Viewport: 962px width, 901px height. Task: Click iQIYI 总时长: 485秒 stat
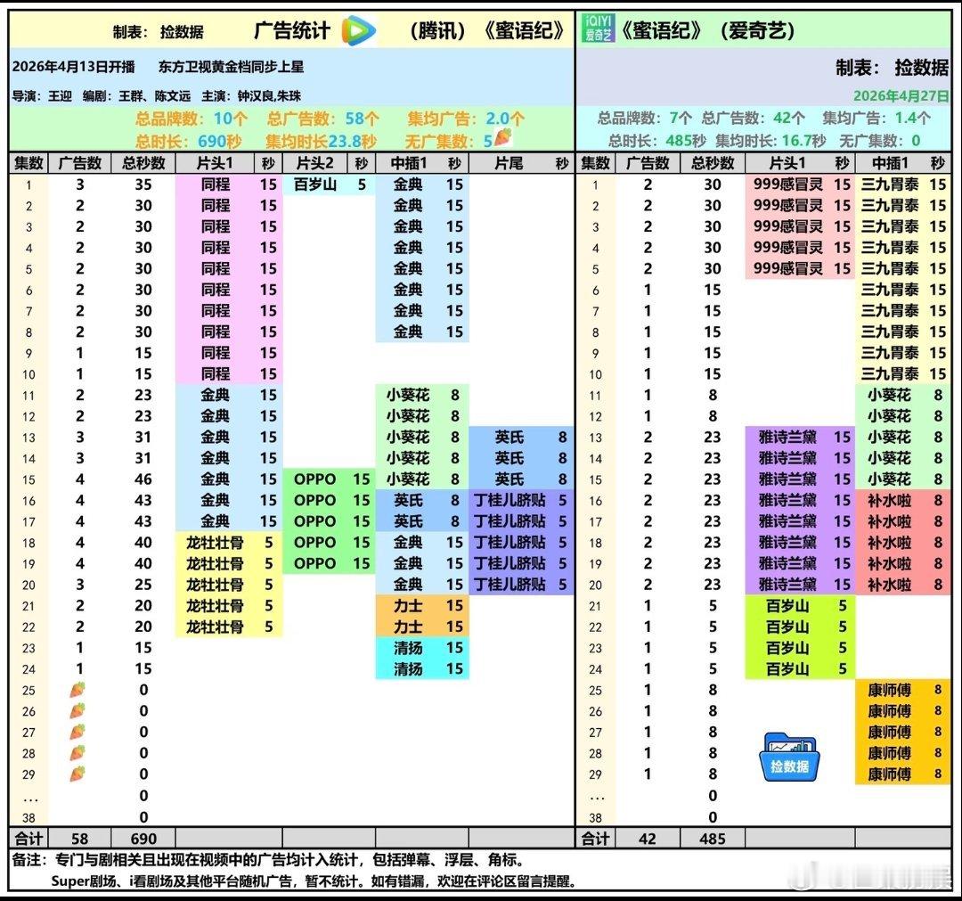click(657, 141)
